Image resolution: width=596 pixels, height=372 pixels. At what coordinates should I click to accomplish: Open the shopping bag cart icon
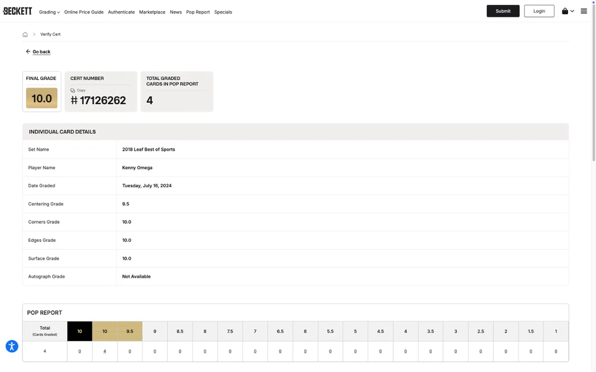(x=565, y=11)
